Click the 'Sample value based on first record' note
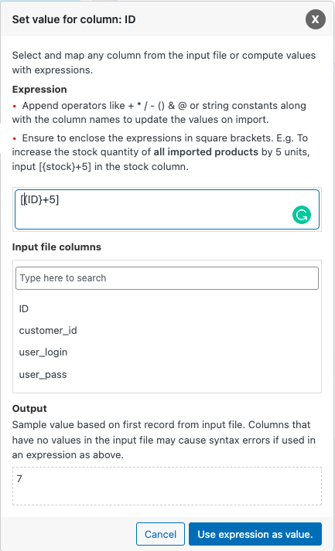Screen dimensions: 335x551 click(164, 440)
